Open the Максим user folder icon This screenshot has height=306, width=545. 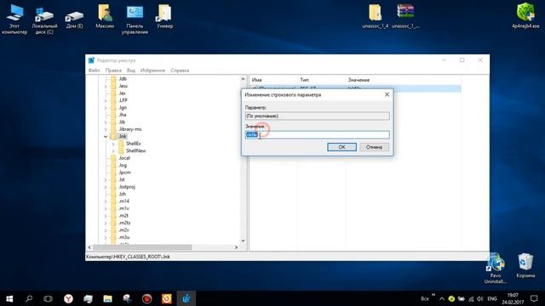(105, 17)
